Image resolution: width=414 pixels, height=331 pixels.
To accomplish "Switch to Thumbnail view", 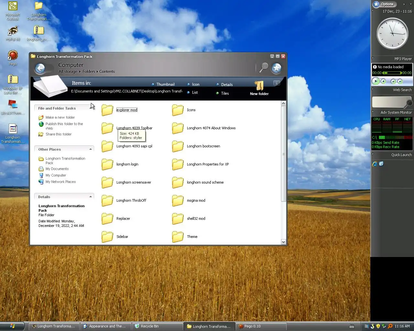I will tap(163, 84).
